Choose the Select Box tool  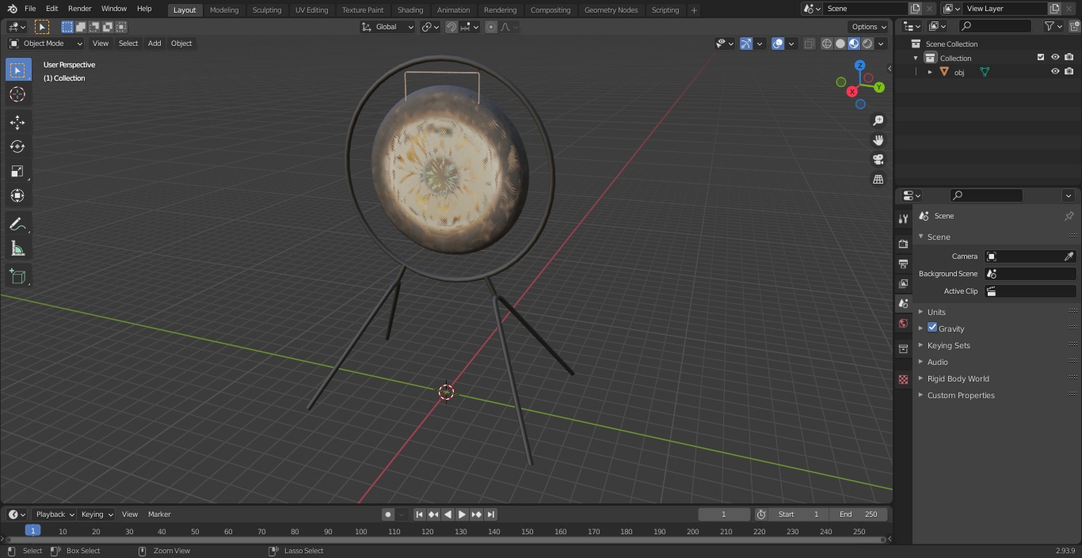coord(17,70)
